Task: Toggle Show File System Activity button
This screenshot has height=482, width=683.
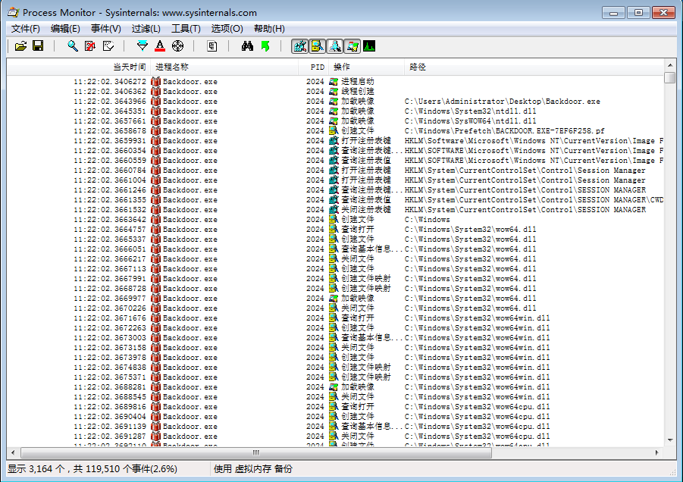Action: (x=317, y=46)
